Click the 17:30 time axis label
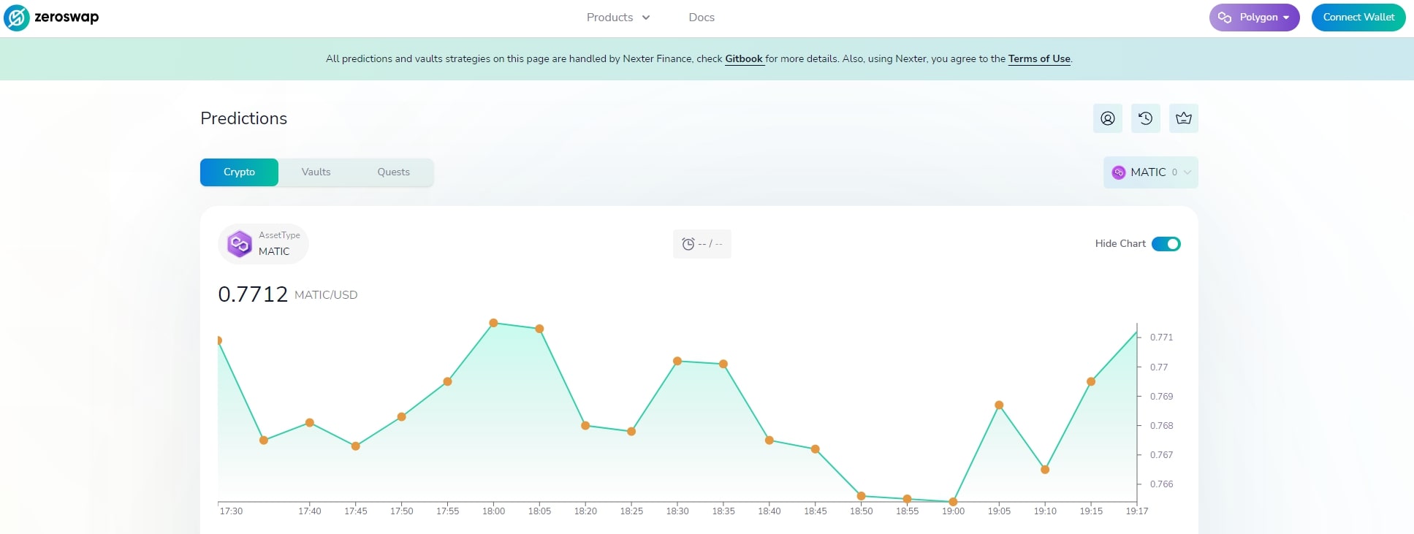 (x=231, y=511)
